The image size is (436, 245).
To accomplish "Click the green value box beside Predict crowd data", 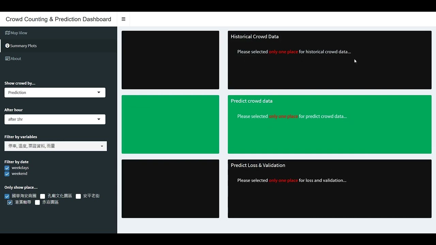I will point(170,125).
